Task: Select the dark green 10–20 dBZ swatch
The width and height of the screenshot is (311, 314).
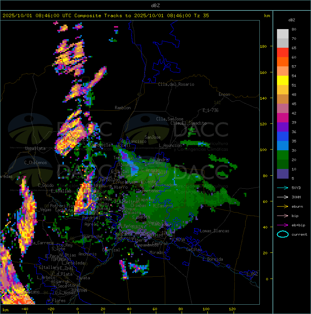Action: [283, 164]
